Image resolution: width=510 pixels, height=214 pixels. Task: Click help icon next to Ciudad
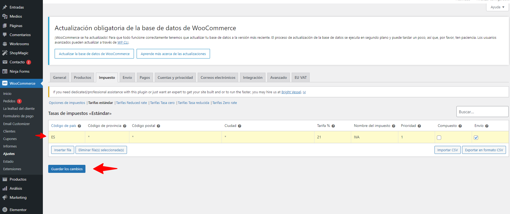coord(239,126)
